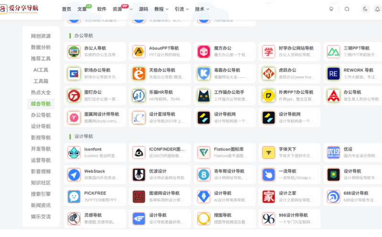Expand the 资源 dropdown menu
Image resolution: width=382 pixels, height=237 pixels.
click(x=123, y=9)
